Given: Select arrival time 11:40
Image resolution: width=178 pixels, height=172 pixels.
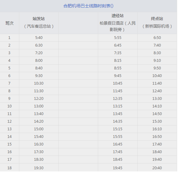Looking at the screenshot, I should (157, 83).
